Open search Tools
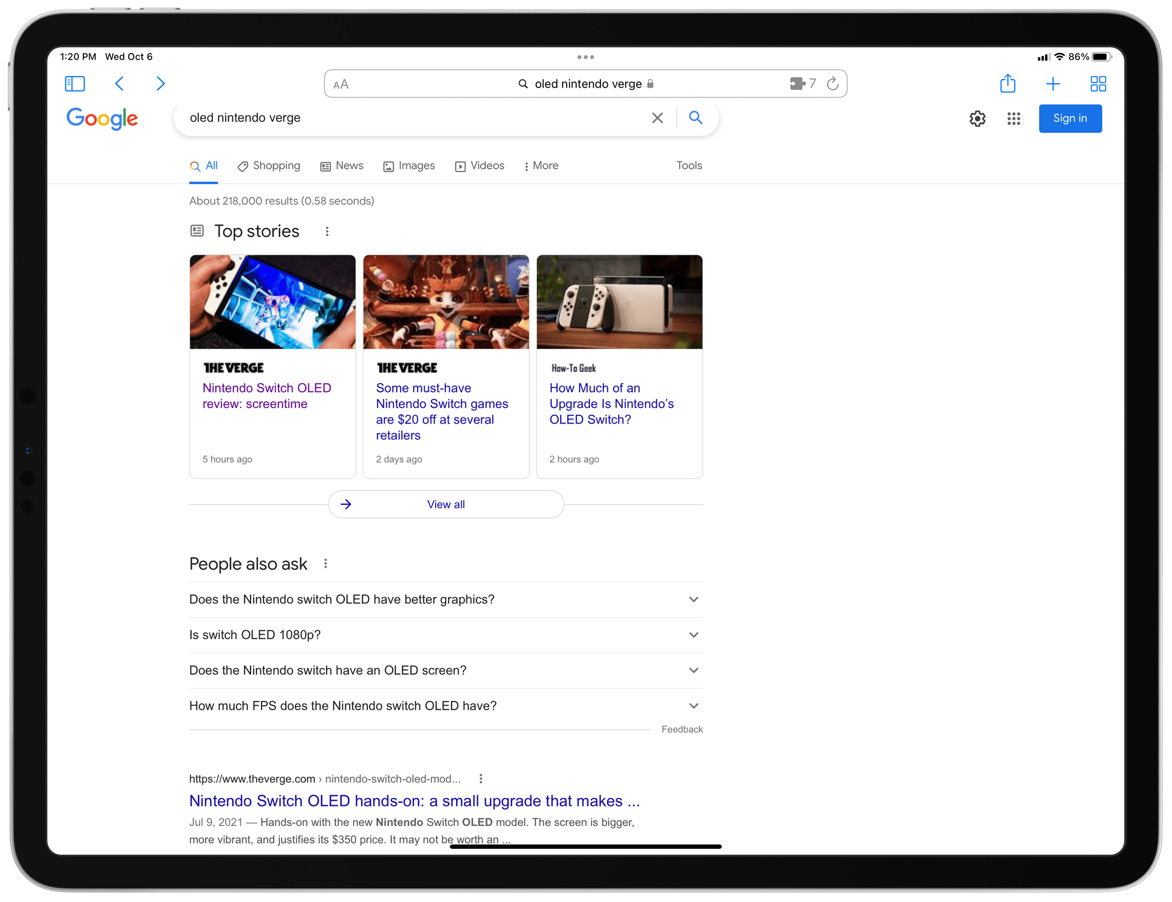 (x=689, y=165)
